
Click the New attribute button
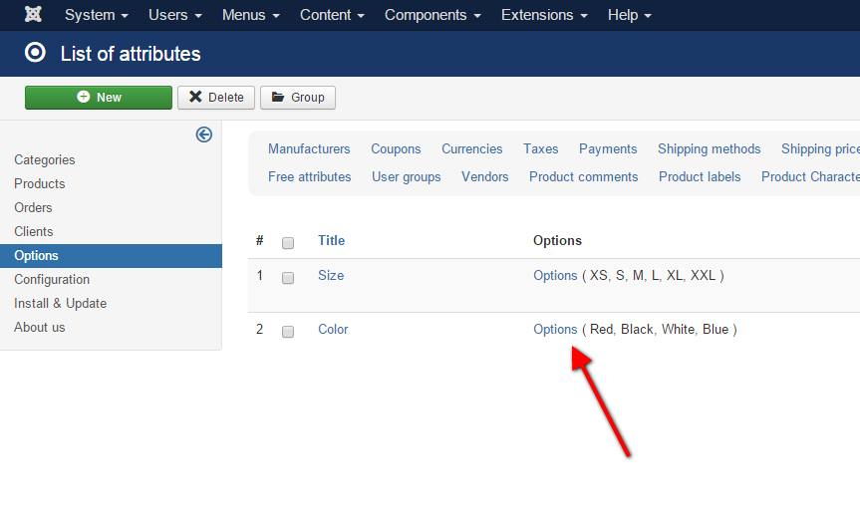click(99, 97)
